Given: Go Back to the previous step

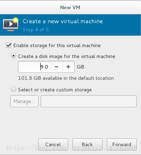Looking at the screenshot, I should [x=87, y=144].
